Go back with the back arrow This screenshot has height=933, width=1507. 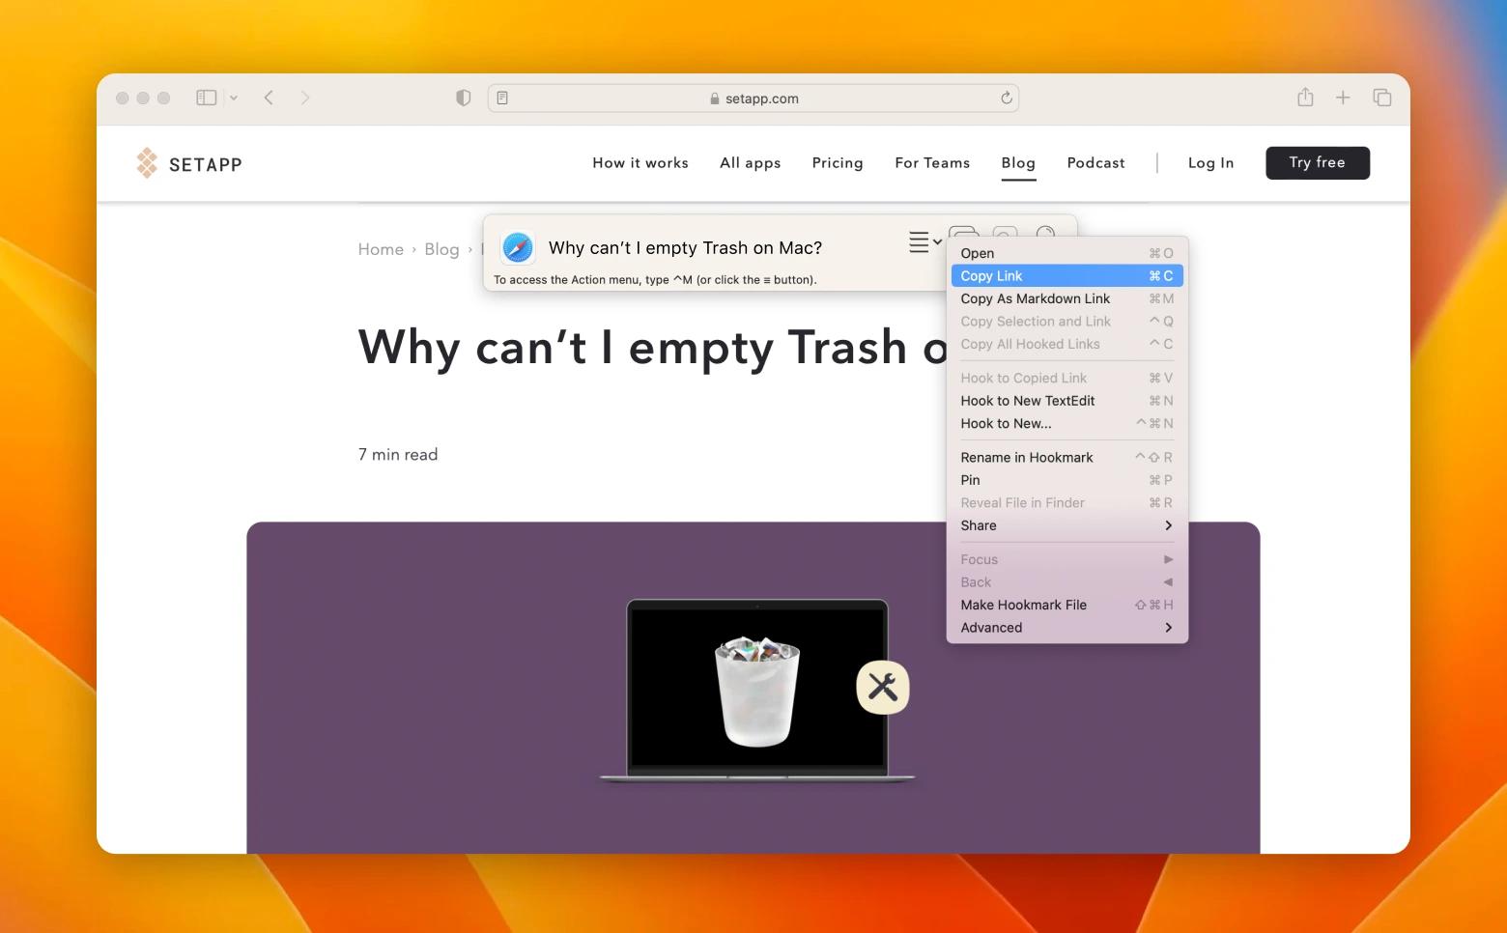269,98
